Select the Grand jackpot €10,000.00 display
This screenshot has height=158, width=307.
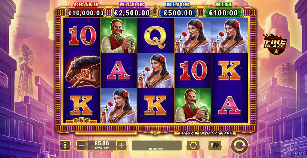(x=86, y=13)
